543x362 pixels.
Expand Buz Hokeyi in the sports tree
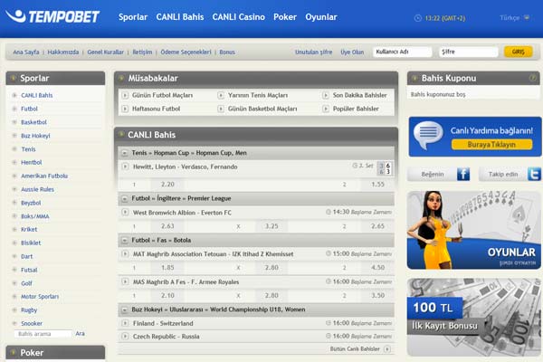click(14, 136)
